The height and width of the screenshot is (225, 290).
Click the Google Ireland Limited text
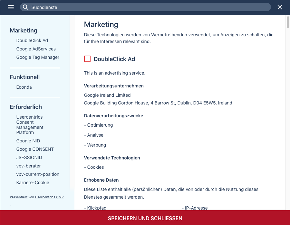107,95
